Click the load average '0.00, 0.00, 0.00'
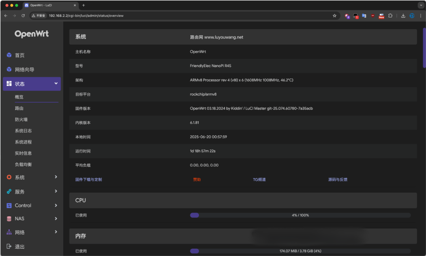 tap(204, 165)
